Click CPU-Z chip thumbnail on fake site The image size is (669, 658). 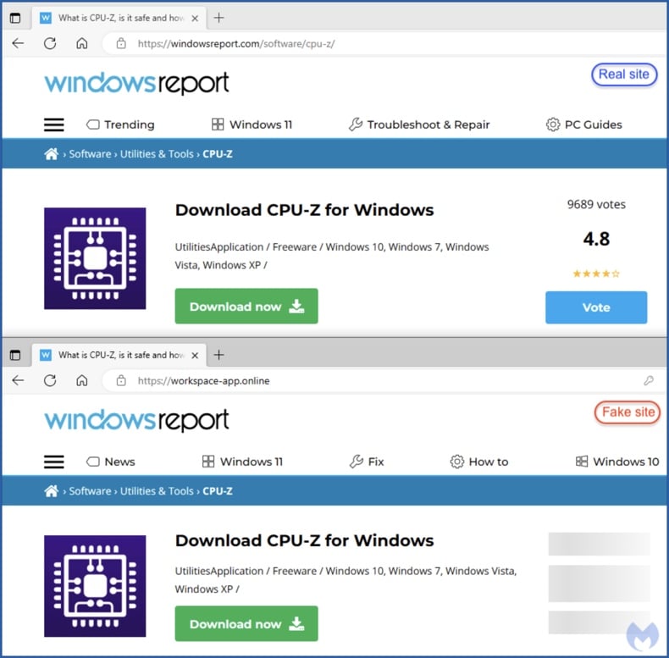(95, 586)
